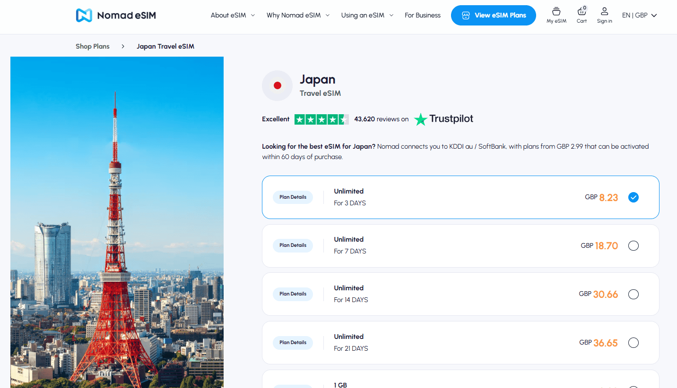Click the Sign in person icon

pos(604,11)
